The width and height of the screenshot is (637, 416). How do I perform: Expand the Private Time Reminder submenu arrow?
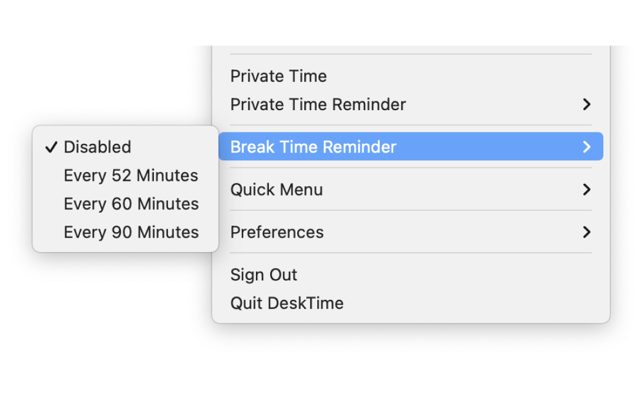pos(586,104)
